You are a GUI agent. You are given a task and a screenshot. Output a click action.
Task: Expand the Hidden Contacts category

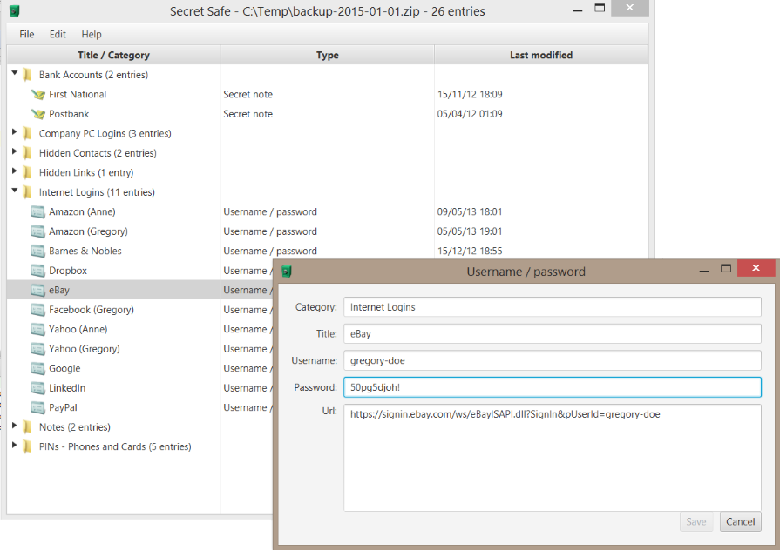(15, 153)
